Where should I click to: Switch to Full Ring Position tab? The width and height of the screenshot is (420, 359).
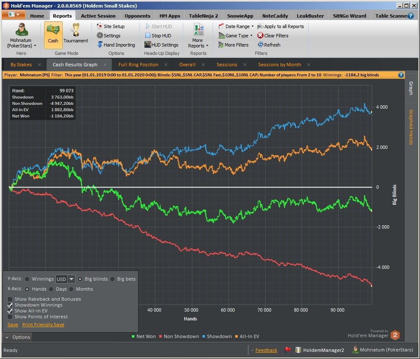138,65
